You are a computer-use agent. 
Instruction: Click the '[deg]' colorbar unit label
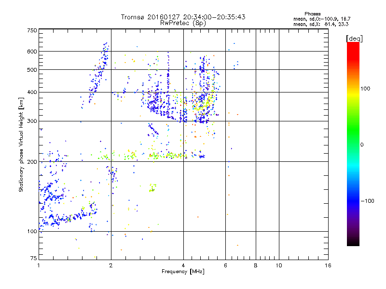[354, 39]
